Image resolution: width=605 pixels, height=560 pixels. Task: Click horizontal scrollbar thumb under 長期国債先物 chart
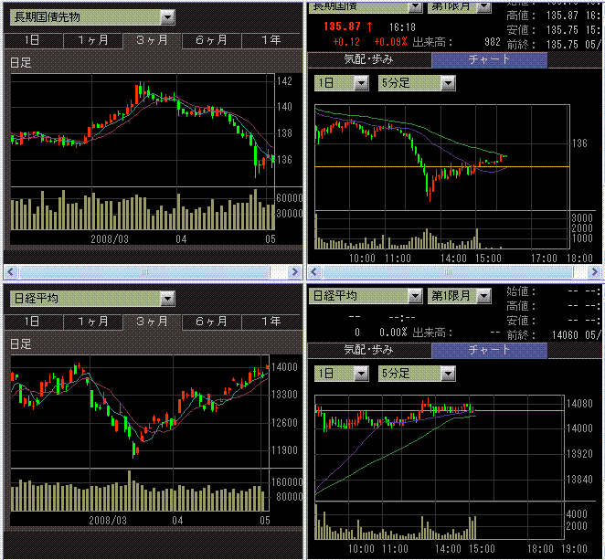point(144,272)
